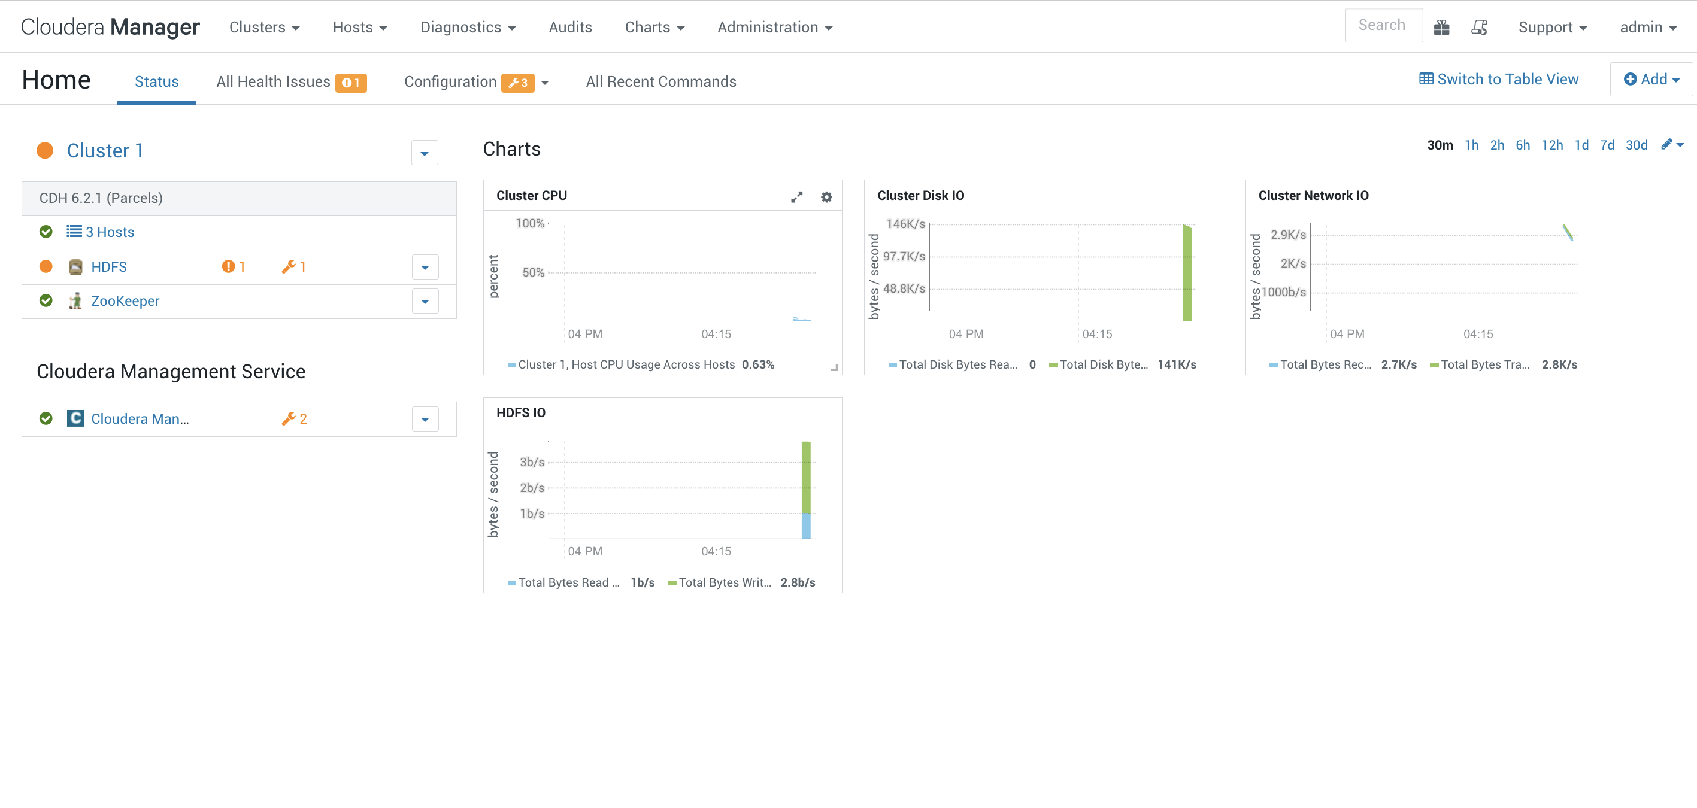Click the ZooKeeper green health check icon

[x=46, y=300]
